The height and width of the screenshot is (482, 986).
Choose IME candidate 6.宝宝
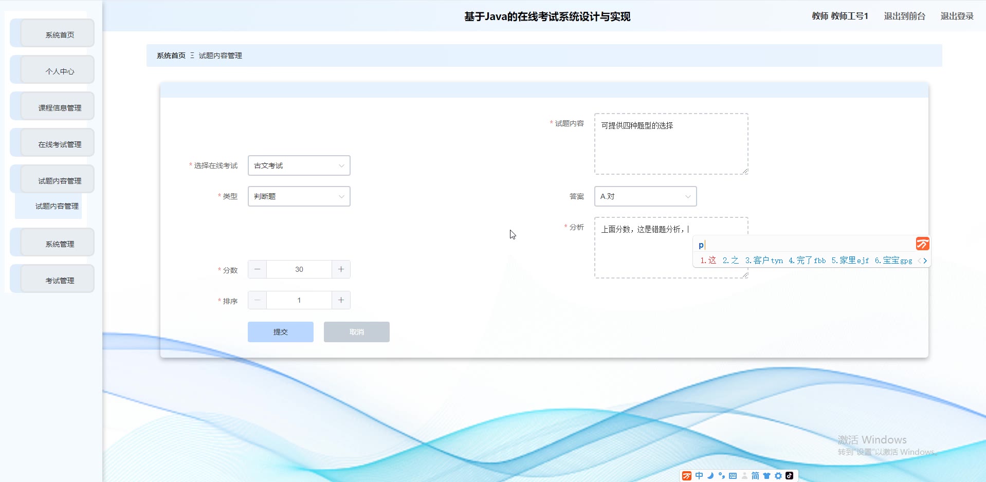[893, 261]
